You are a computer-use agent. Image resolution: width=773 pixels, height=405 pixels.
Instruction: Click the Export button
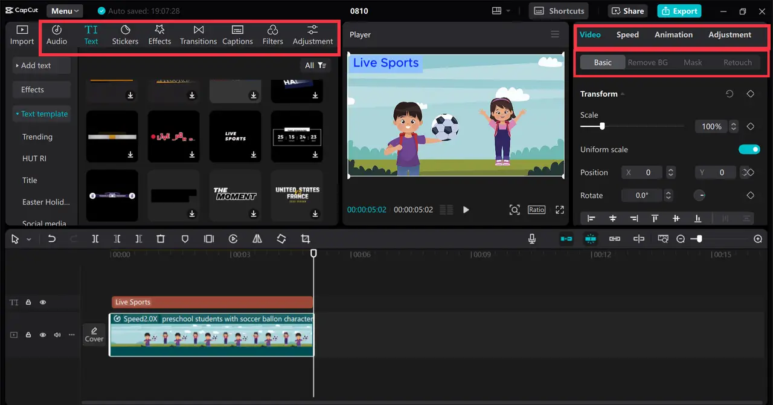pos(679,10)
